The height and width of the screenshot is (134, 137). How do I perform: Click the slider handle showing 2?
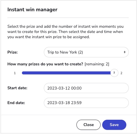tap(114, 73)
